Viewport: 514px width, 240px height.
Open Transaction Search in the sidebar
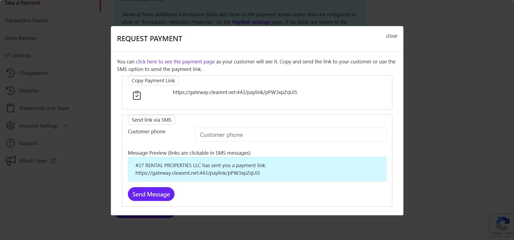(26, 21)
